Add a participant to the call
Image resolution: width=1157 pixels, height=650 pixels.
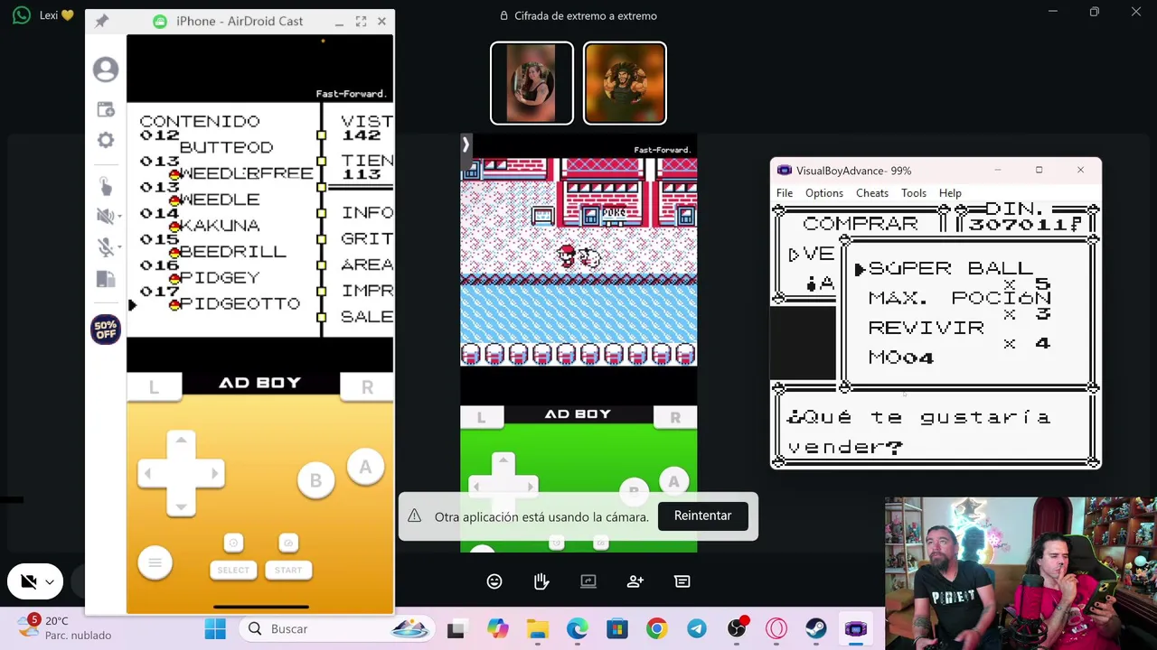coord(635,581)
